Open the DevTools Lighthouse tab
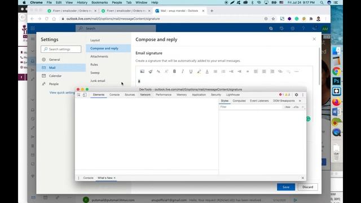 click(x=233, y=95)
